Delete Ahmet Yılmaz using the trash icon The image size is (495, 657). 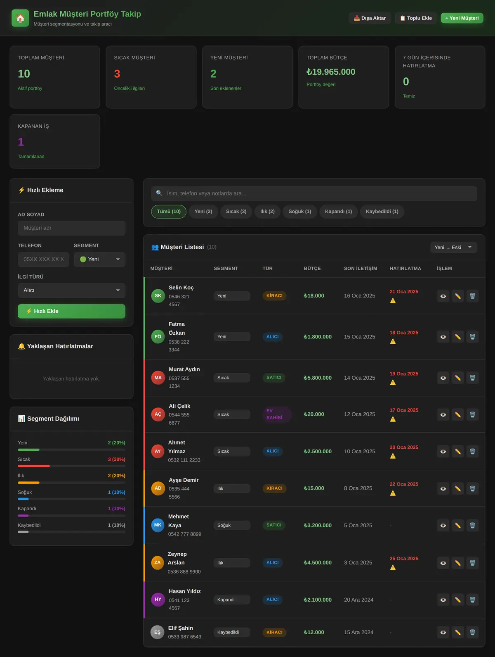click(473, 451)
